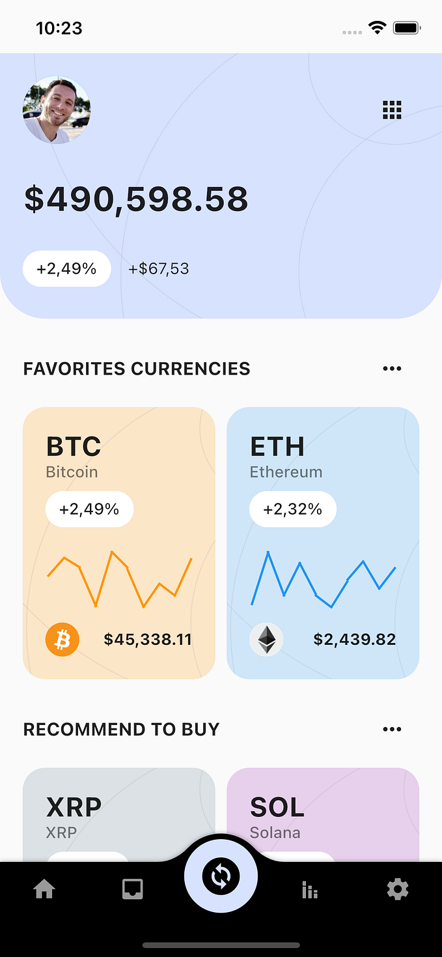
Task: Open the Stats chart icon in navigation
Action: [x=309, y=888]
